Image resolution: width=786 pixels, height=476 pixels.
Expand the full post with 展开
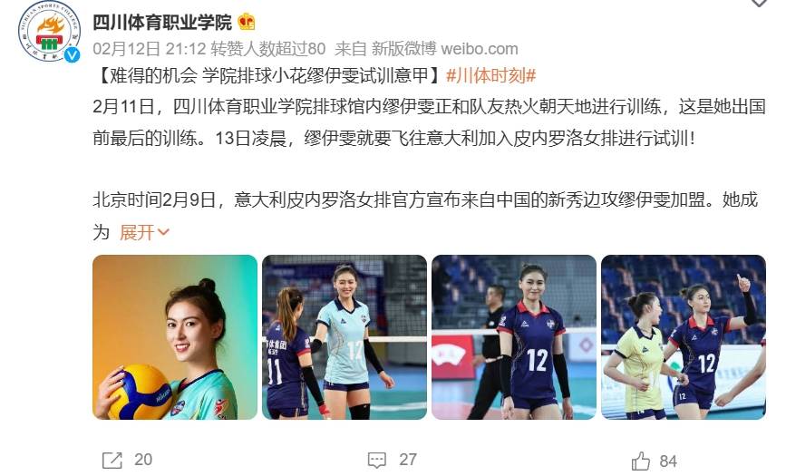(144, 232)
